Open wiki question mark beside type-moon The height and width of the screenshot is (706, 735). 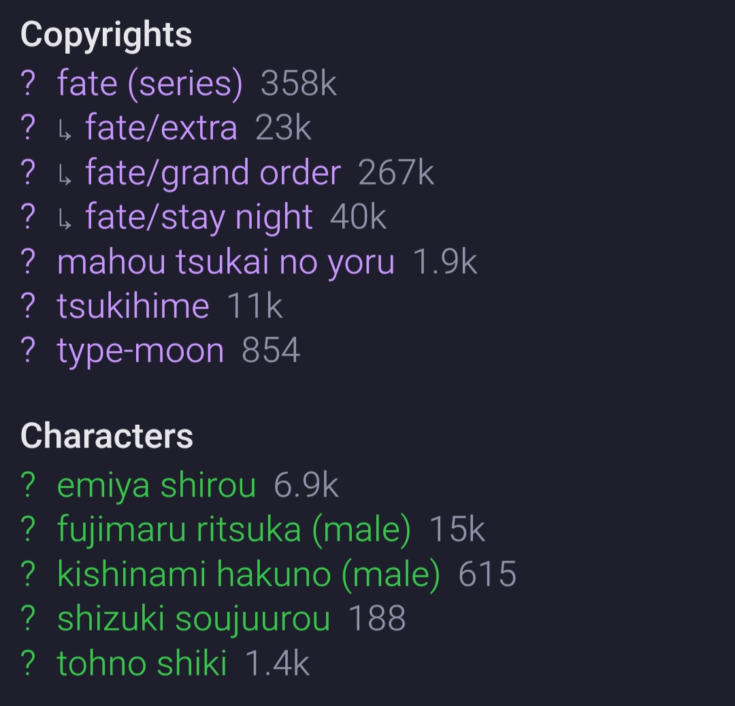[x=28, y=351]
